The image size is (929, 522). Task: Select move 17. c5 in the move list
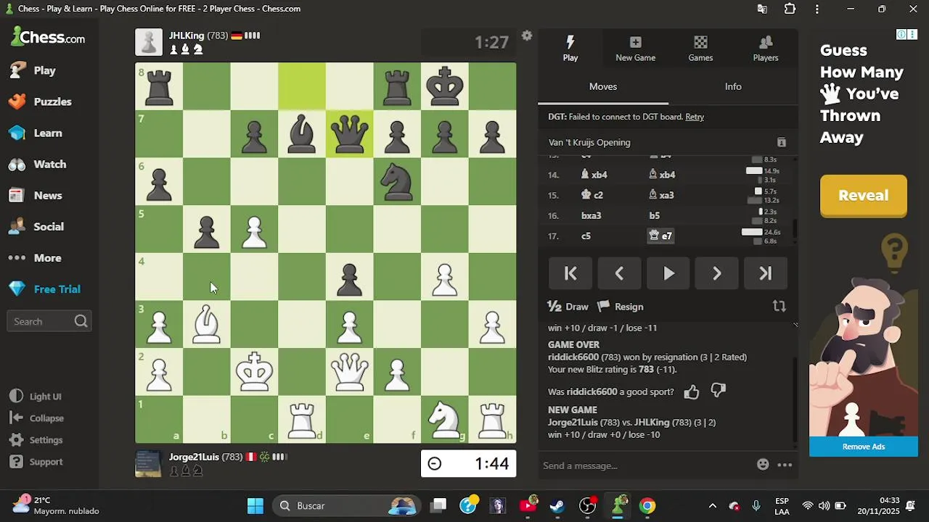586,236
